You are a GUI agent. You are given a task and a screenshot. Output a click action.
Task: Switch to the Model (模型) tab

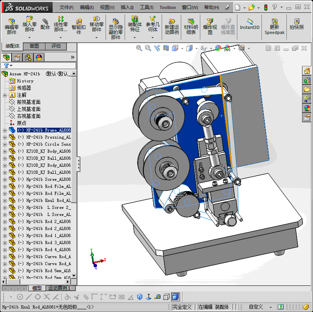[x=37, y=288]
